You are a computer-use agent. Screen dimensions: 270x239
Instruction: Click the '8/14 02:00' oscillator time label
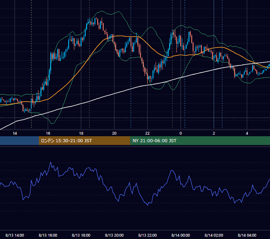(x=214, y=235)
